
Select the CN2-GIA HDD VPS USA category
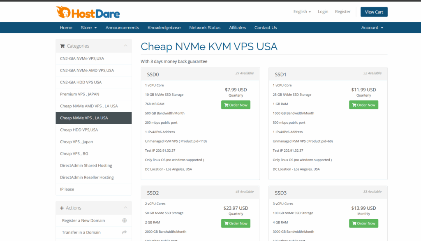coord(94,82)
